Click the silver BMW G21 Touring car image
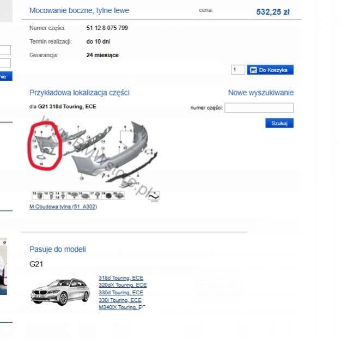The width and height of the screenshot is (347, 339). [x=60, y=292]
